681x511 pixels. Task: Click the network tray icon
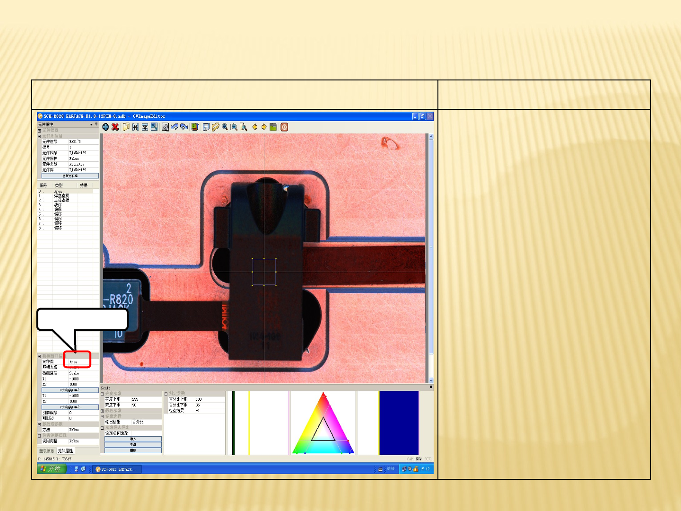pyautogui.click(x=405, y=469)
